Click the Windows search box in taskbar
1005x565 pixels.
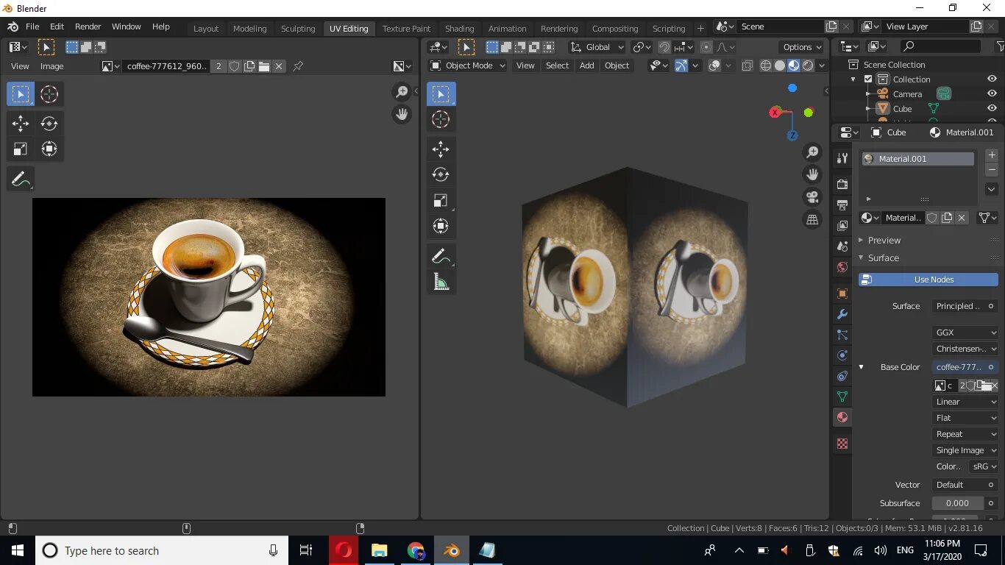162,550
